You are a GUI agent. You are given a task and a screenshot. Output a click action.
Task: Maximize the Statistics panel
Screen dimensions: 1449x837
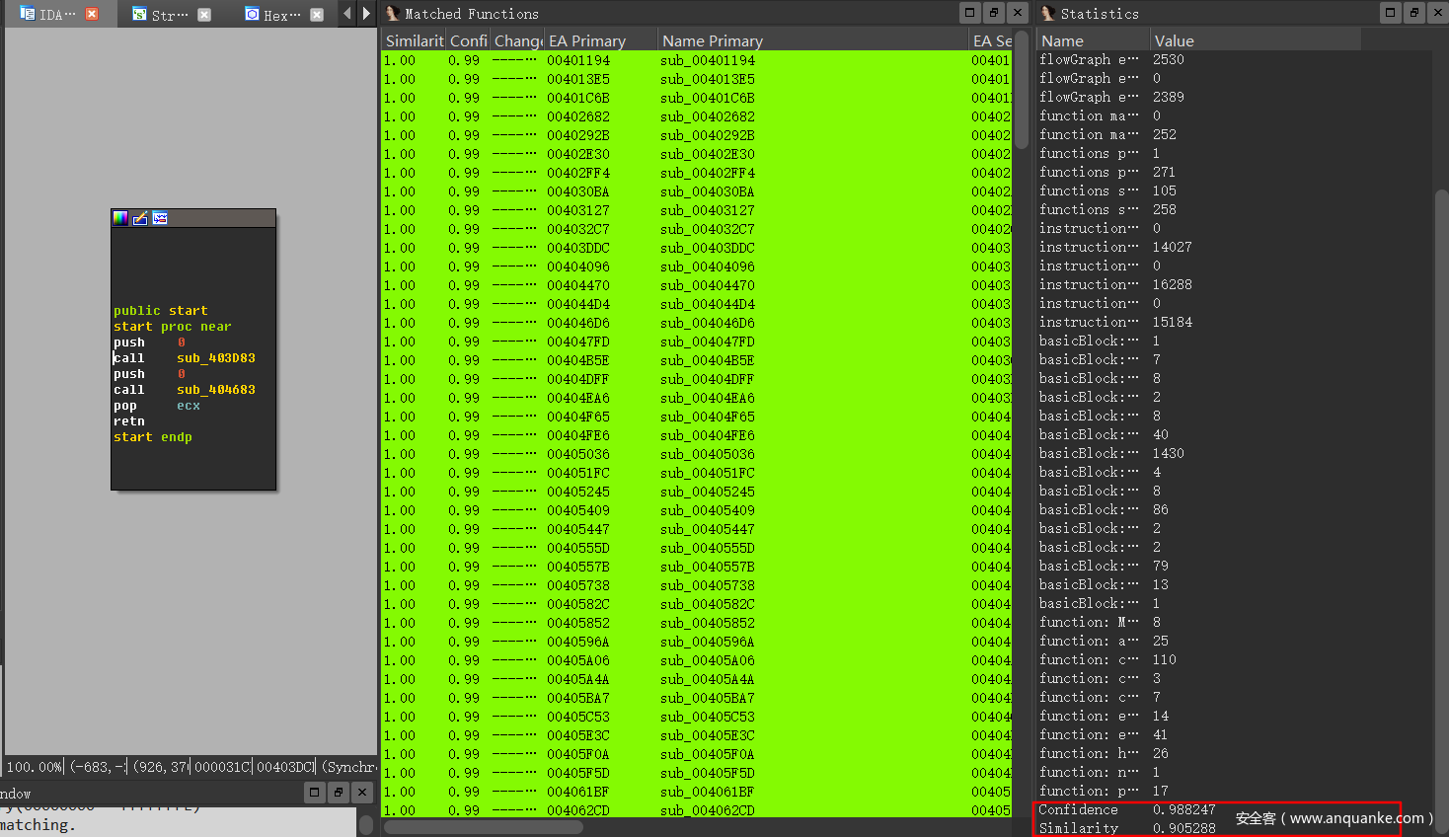pos(1391,13)
